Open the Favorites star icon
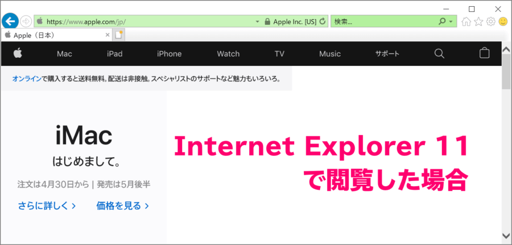The image size is (512, 245). pyautogui.click(x=478, y=22)
